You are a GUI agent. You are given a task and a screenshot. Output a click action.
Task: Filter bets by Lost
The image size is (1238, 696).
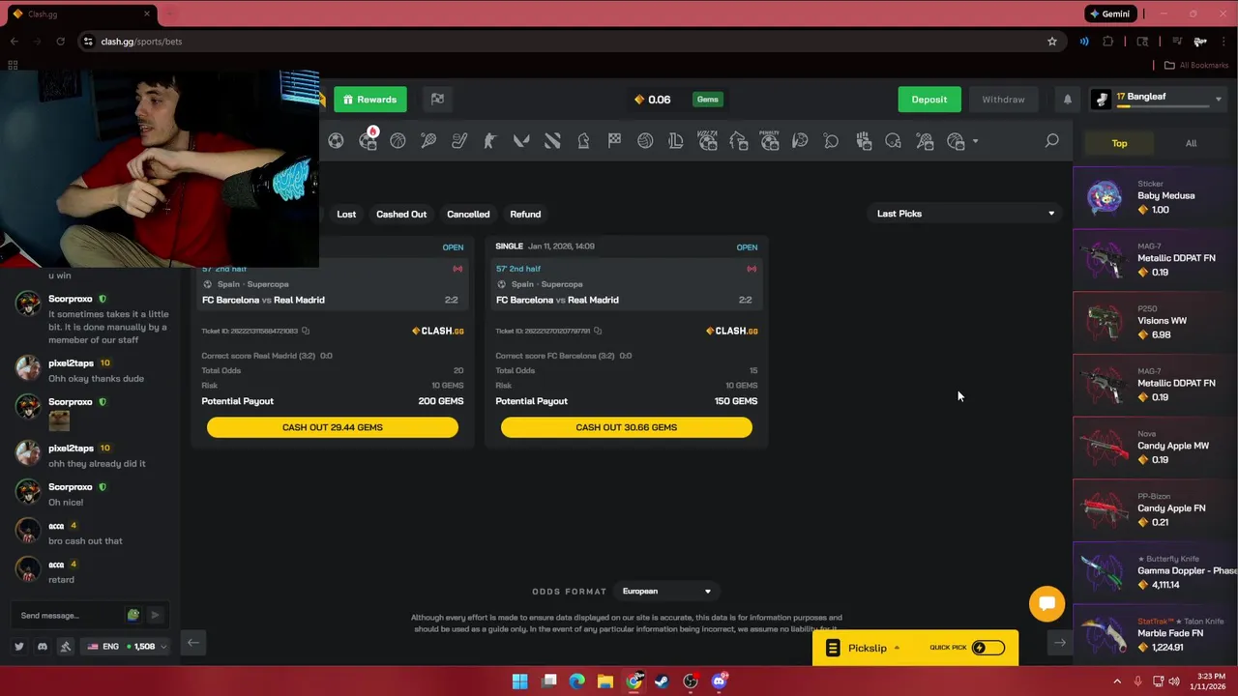click(x=346, y=214)
